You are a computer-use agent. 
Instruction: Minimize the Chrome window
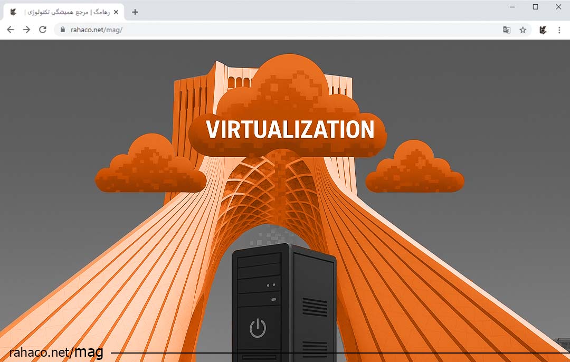click(512, 7)
